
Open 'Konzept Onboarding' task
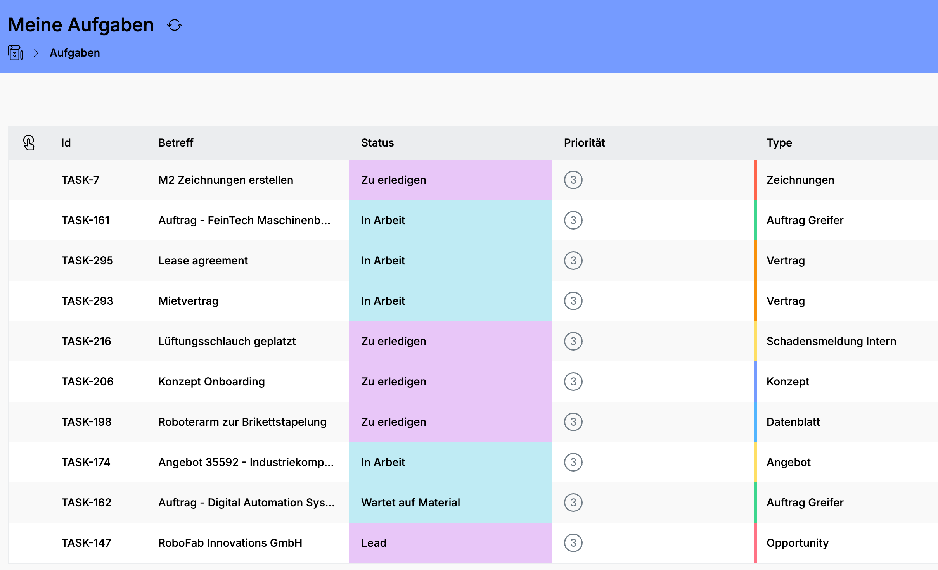click(211, 382)
